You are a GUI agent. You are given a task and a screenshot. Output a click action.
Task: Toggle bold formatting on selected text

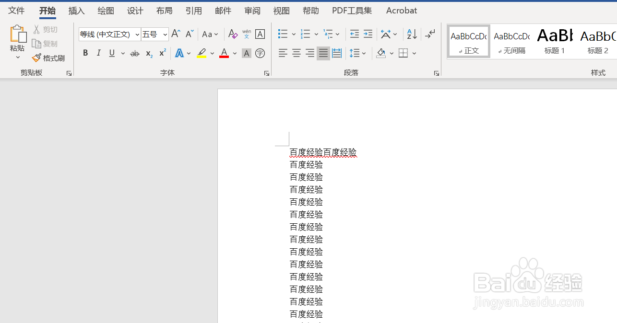[x=85, y=53]
